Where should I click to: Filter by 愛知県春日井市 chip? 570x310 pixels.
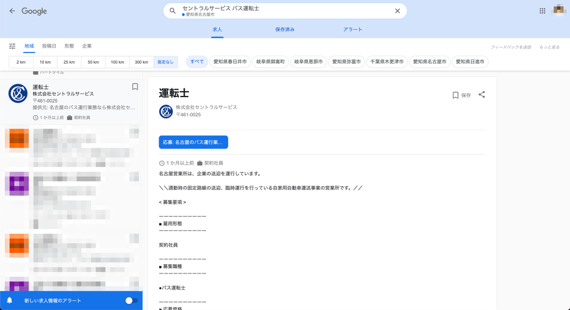pos(230,62)
